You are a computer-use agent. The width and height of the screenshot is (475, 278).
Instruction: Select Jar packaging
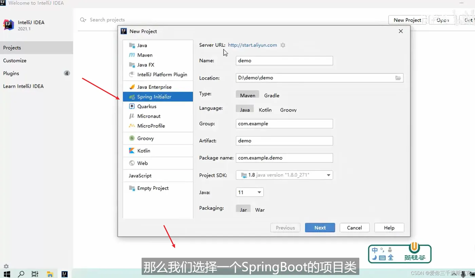pyautogui.click(x=244, y=209)
